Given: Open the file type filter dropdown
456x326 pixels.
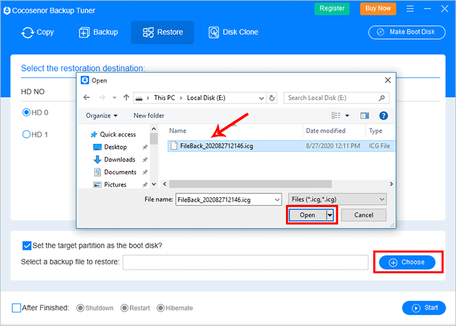Looking at the screenshot, I should tap(337, 199).
